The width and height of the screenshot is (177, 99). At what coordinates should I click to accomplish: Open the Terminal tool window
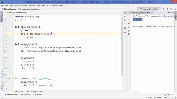click(25, 95)
